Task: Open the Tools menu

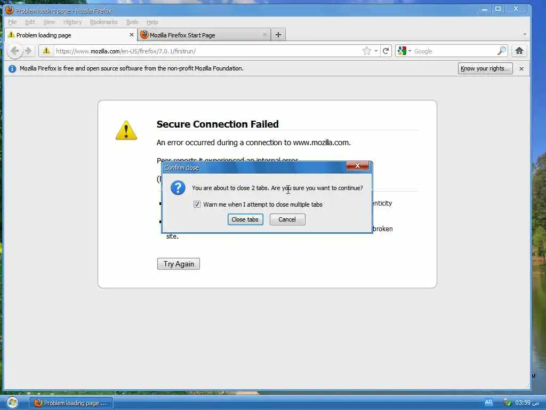Action: 132,22
